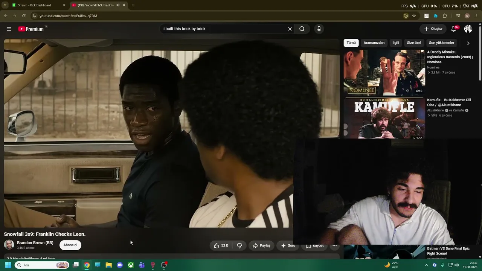The height and width of the screenshot is (271, 482).
Task: Open the tab search dropdown
Action: point(5,5)
